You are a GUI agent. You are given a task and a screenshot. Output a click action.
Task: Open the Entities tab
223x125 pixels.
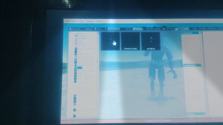coord(99,29)
